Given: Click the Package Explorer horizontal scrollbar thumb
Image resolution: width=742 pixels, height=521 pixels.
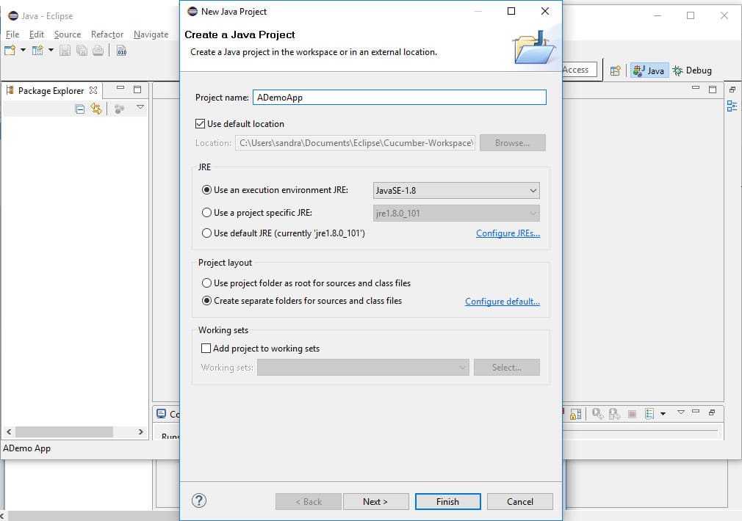Looking at the screenshot, I should [x=65, y=431].
